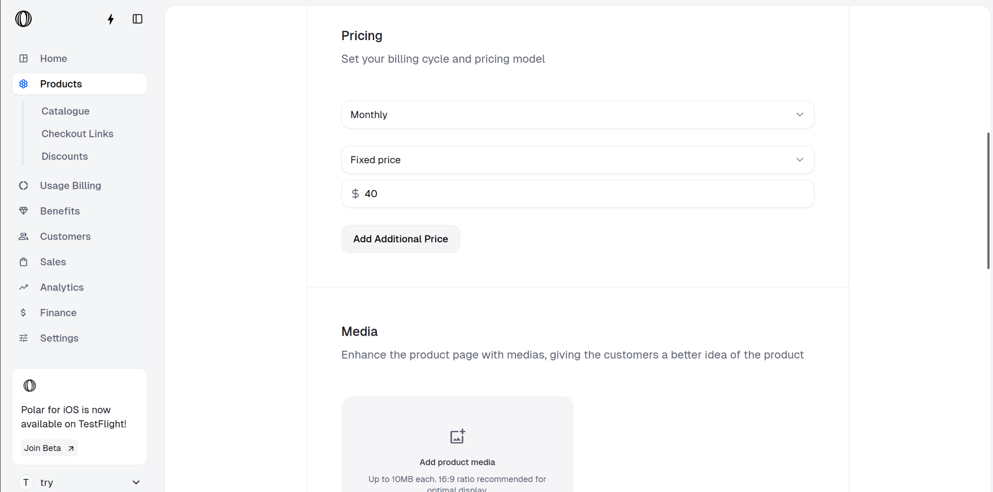Viewport: 993px width, 492px height.
Task: Click Add Additional Price button
Action: [x=400, y=239]
